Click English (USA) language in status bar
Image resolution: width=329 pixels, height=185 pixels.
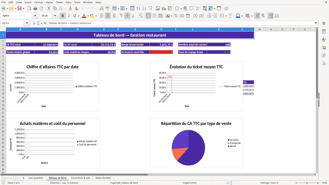click(190, 183)
